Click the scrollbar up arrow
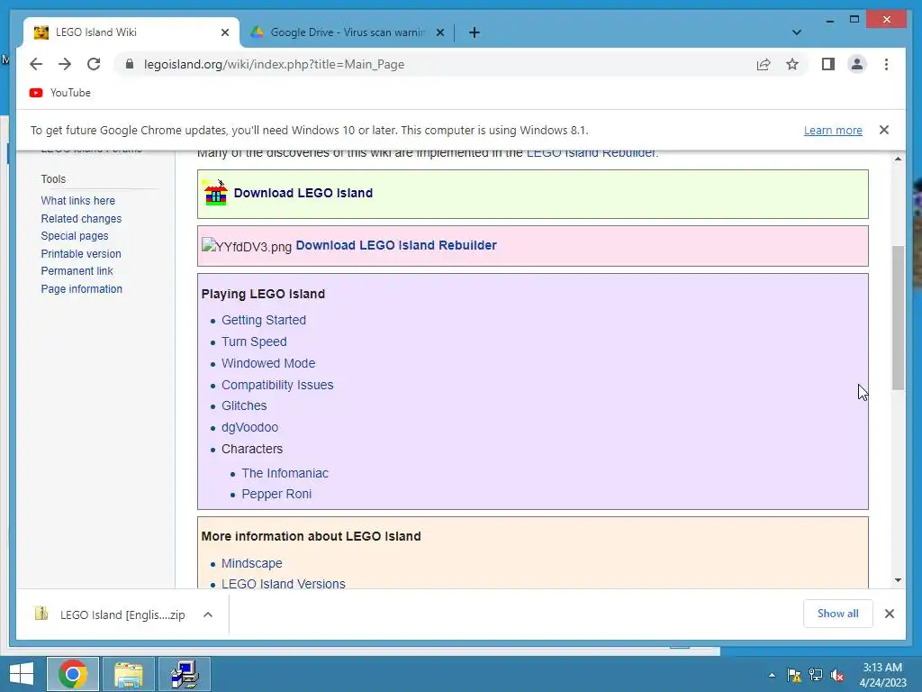The width and height of the screenshot is (922, 692). point(898,159)
